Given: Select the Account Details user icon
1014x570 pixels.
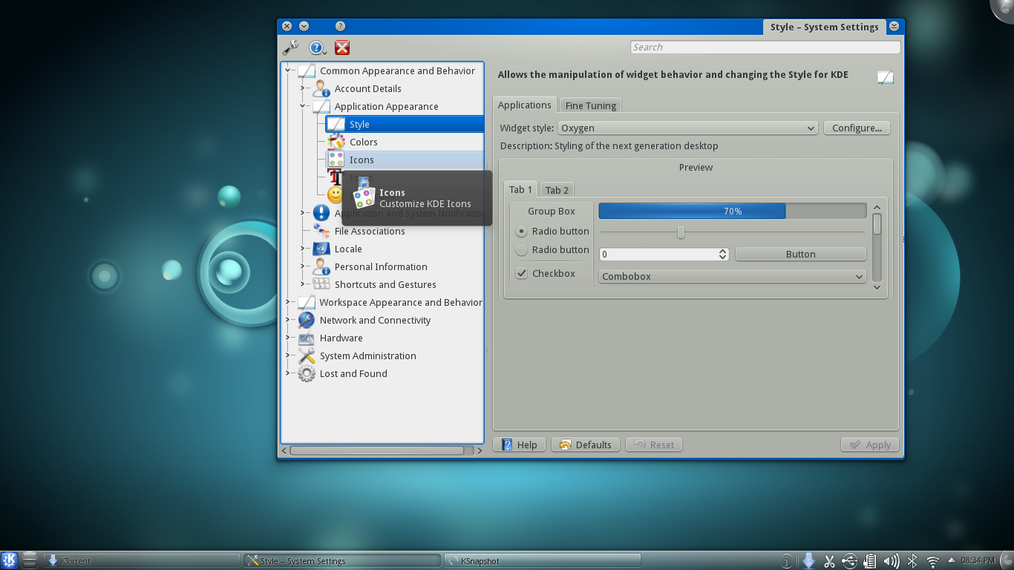Looking at the screenshot, I should click(321, 88).
